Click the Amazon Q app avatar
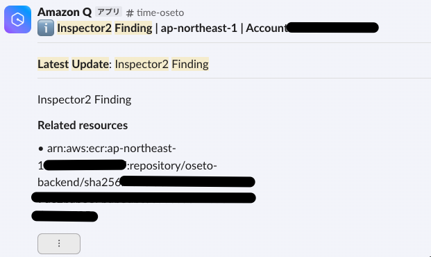This screenshot has width=431, height=257. [x=17, y=19]
